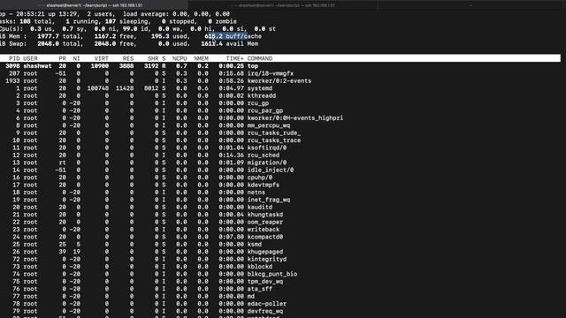This screenshot has width=566, height=318.
Task: Click the '2048.0 total' swap value
Action: (60, 44)
